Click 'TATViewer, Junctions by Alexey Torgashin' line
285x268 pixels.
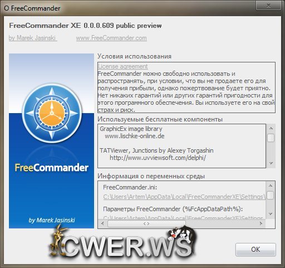point(156,150)
